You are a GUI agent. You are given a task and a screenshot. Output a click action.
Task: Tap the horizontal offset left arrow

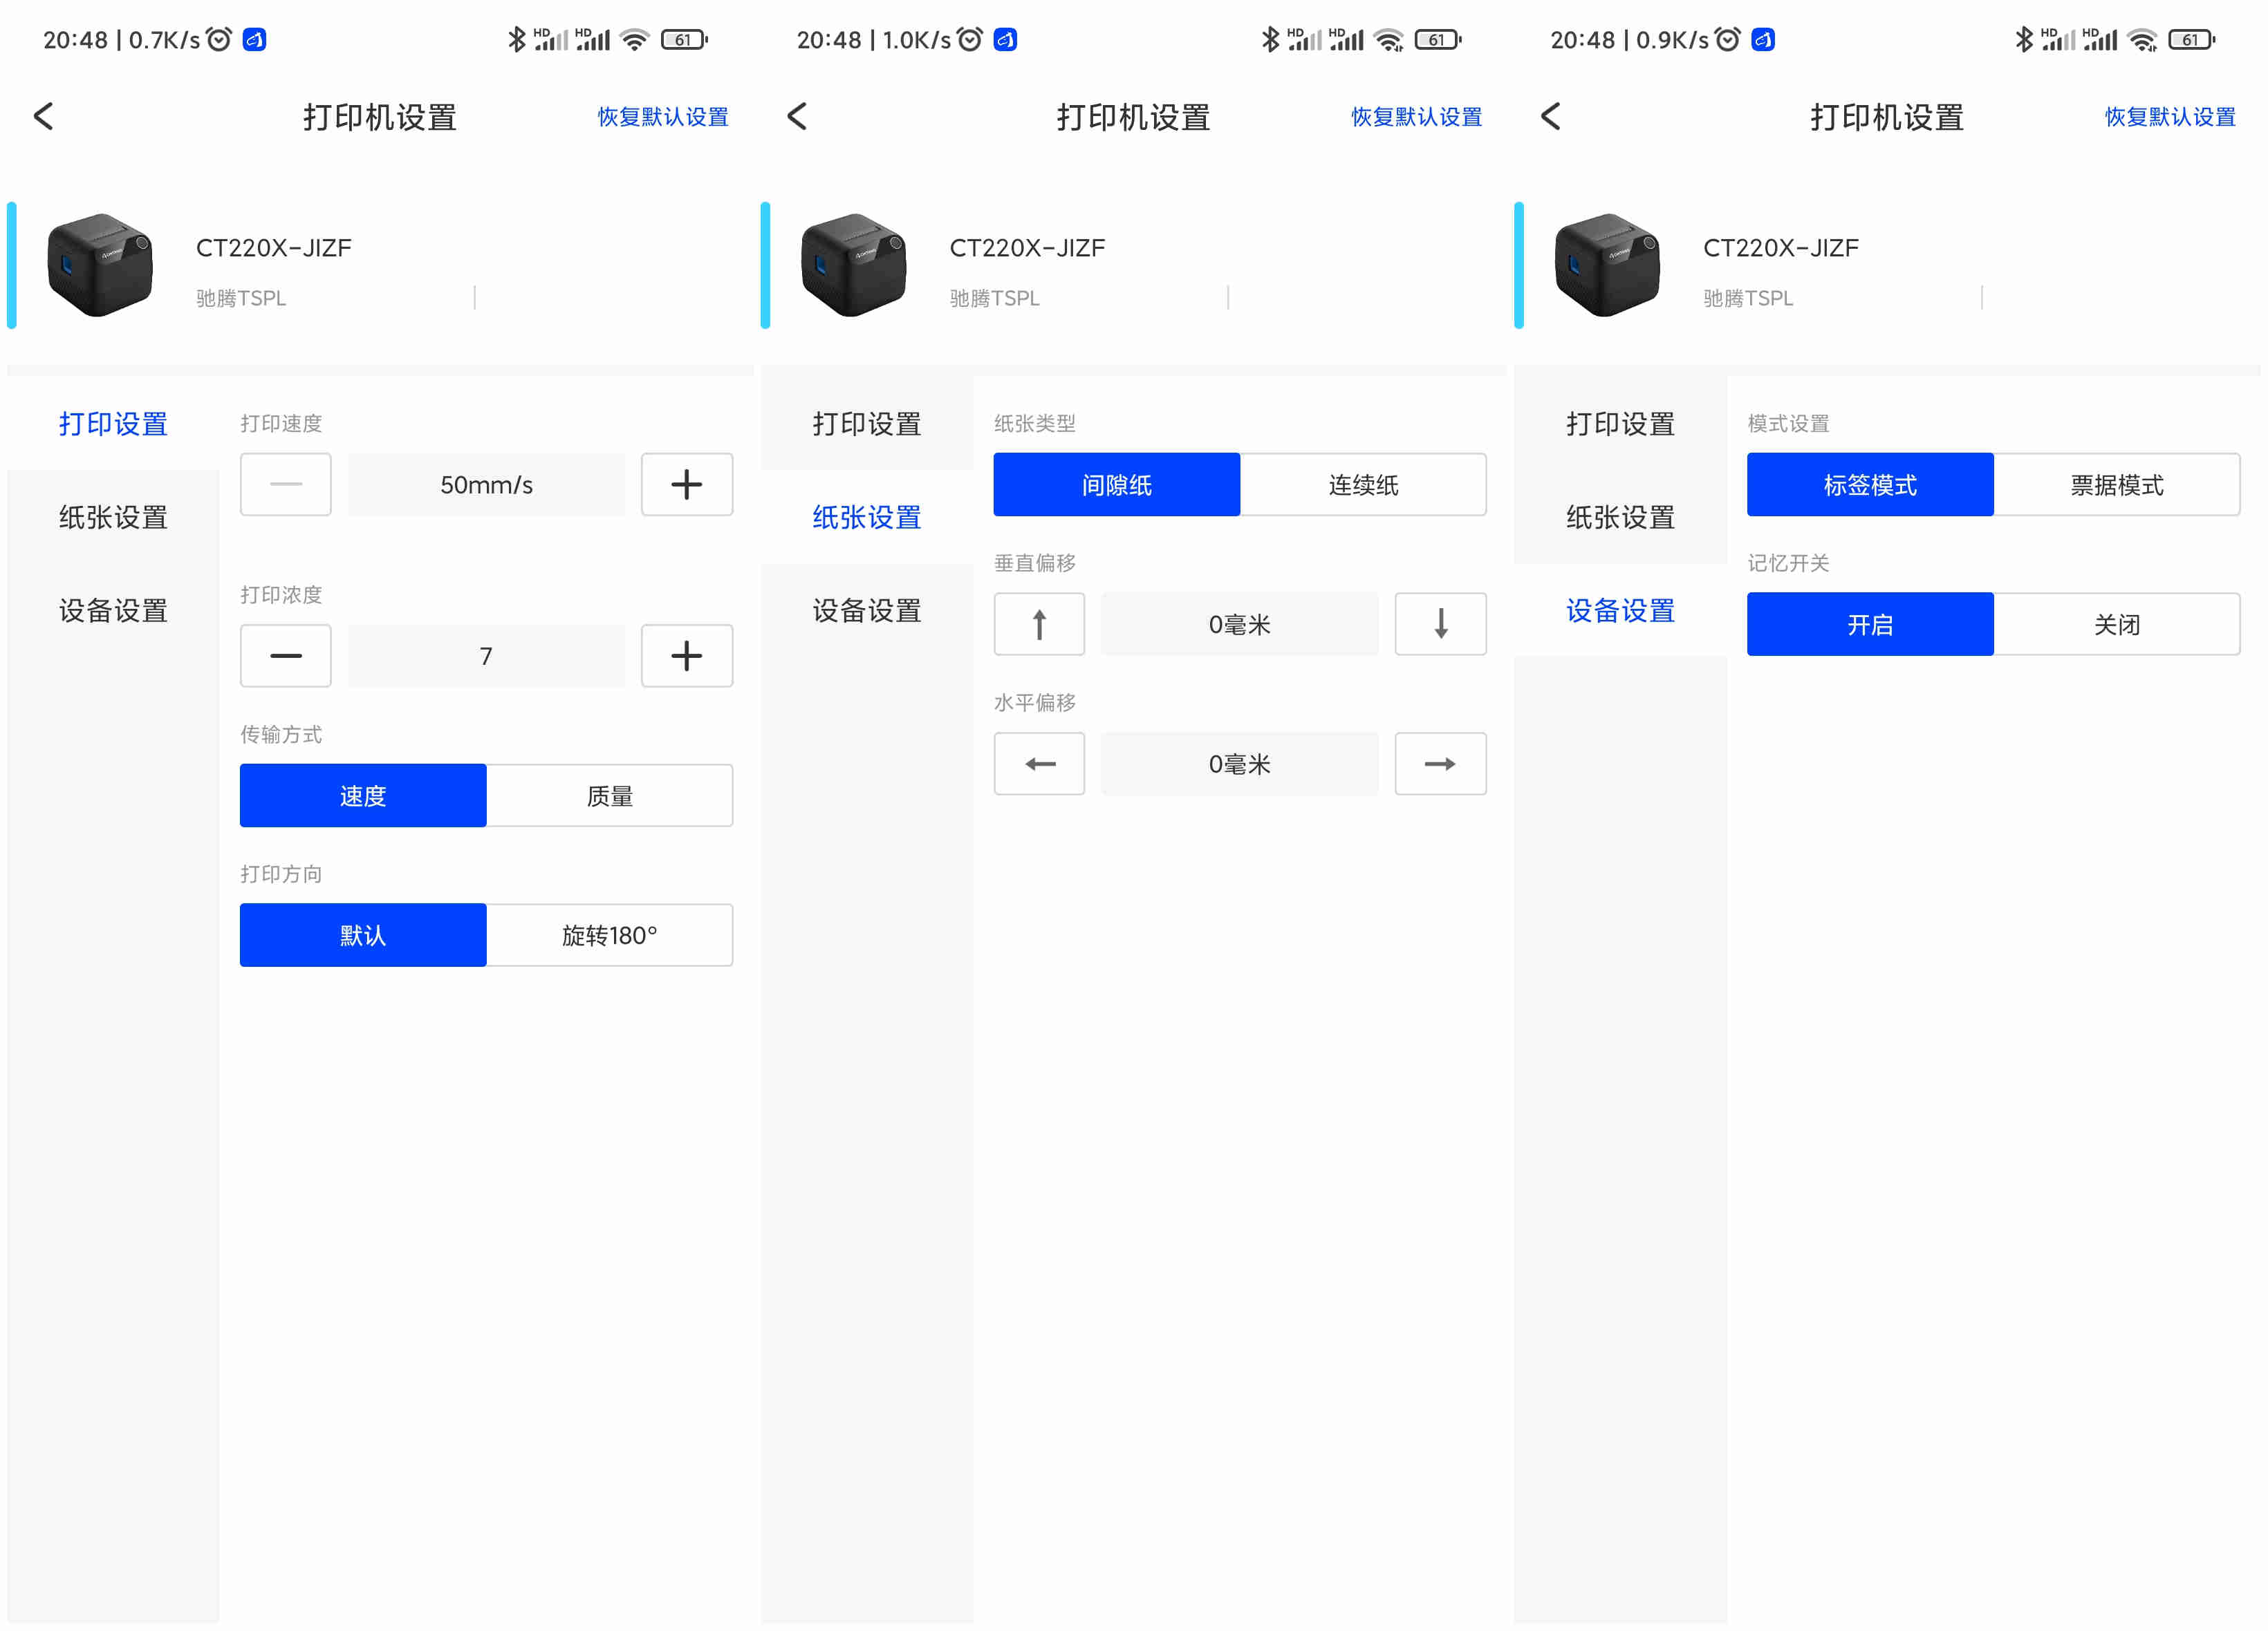1039,764
